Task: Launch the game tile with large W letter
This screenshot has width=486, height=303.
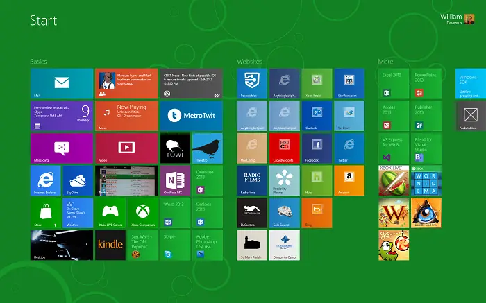Action: (394, 213)
